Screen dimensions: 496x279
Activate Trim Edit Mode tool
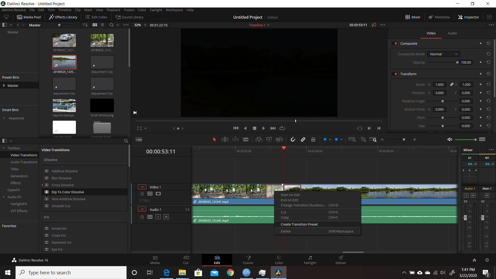pos(225,139)
